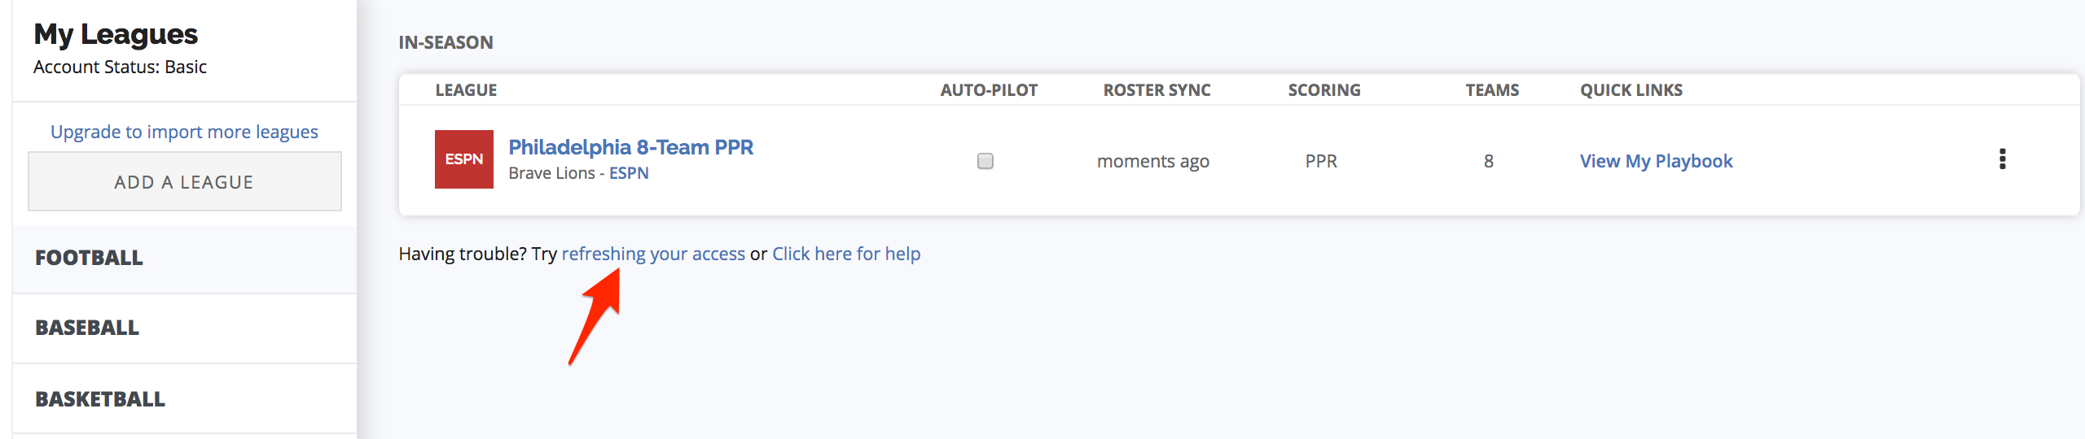Click the QUICK LINKS column header

point(1631,90)
